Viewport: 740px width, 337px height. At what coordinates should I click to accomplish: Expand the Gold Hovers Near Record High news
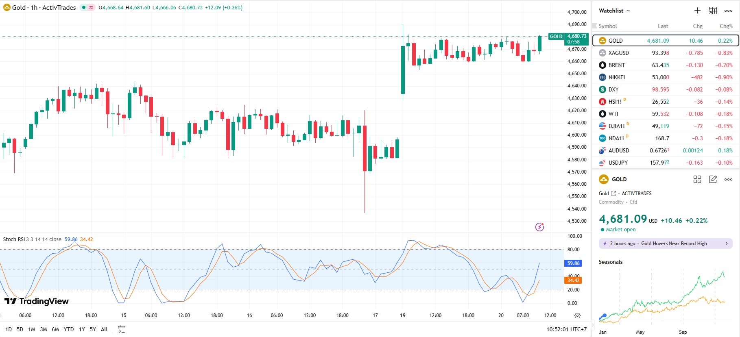pyautogui.click(x=666, y=244)
